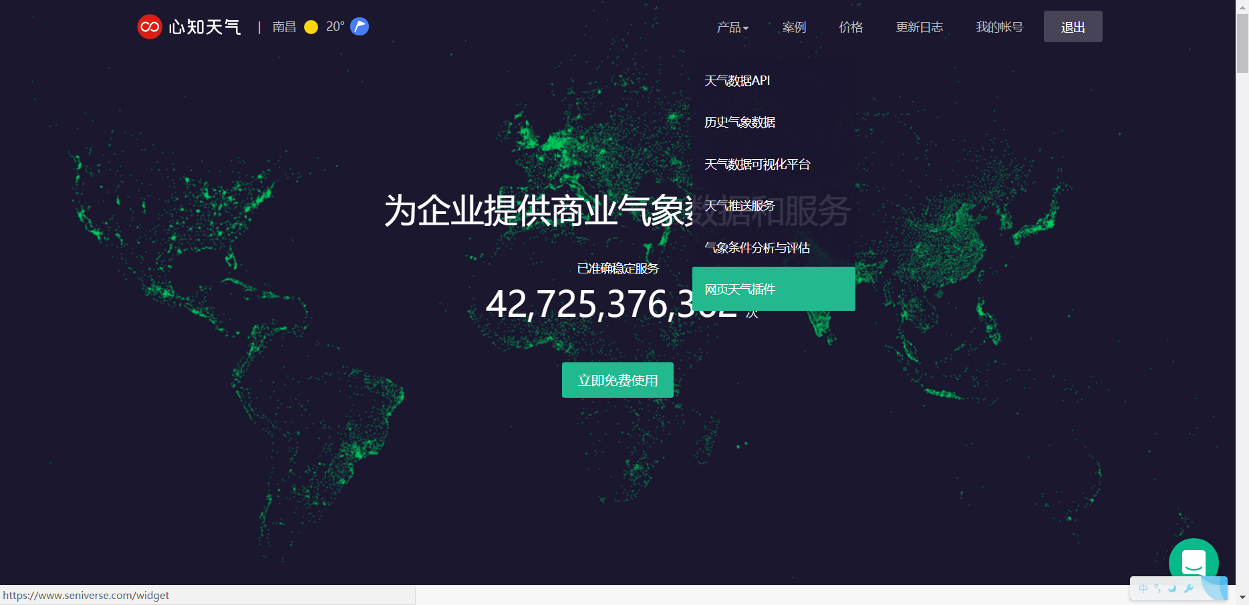Click the 立即免费使用 button
The width and height of the screenshot is (1249, 605).
pyautogui.click(x=617, y=380)
